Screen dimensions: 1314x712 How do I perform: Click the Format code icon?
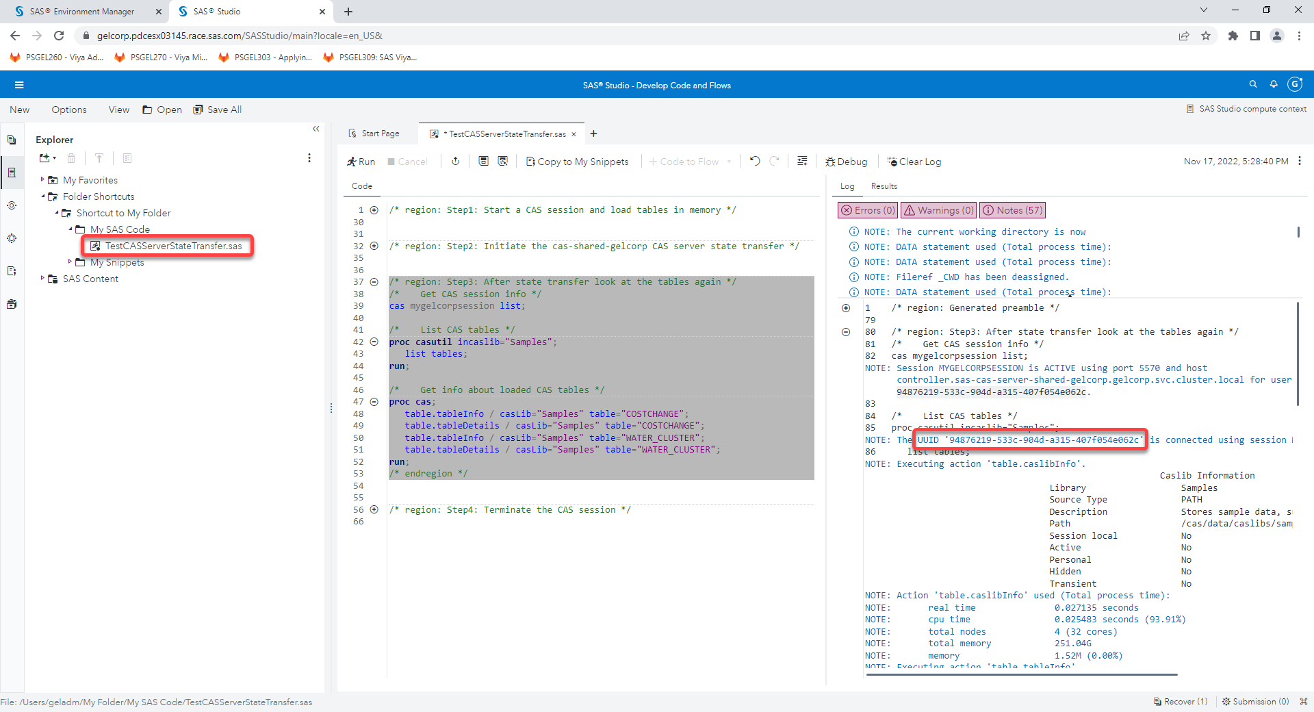pyautogui.click(x=802, y=162)
